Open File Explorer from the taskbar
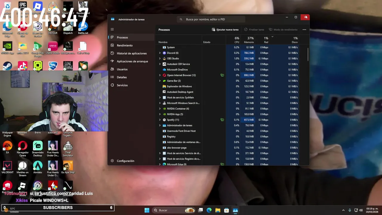 (x=218, y=210)
